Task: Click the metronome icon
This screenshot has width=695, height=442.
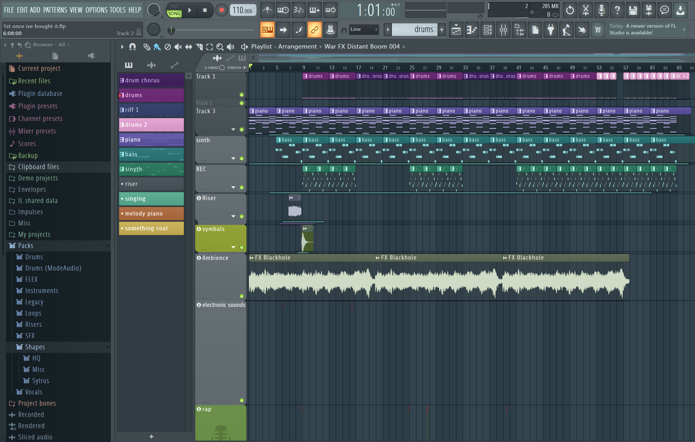Action: pyautogui.click(x=267, y=10)
